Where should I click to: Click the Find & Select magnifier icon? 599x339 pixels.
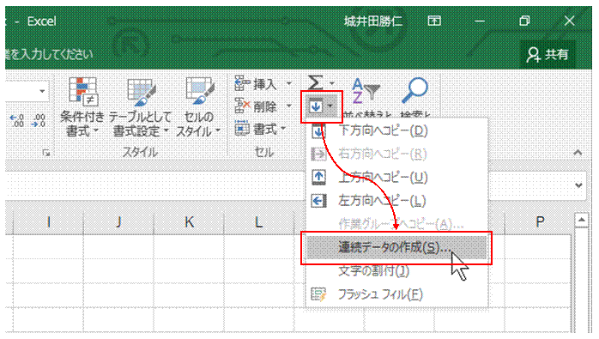pos(414,91)
